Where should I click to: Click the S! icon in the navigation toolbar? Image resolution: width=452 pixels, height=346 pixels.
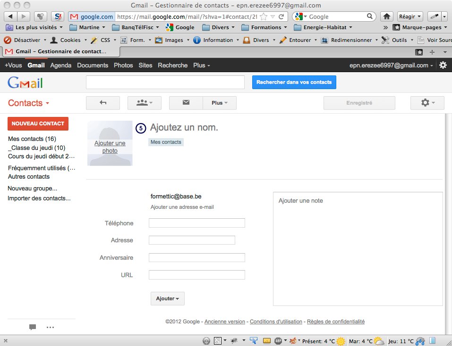click(x=58, y=16)
